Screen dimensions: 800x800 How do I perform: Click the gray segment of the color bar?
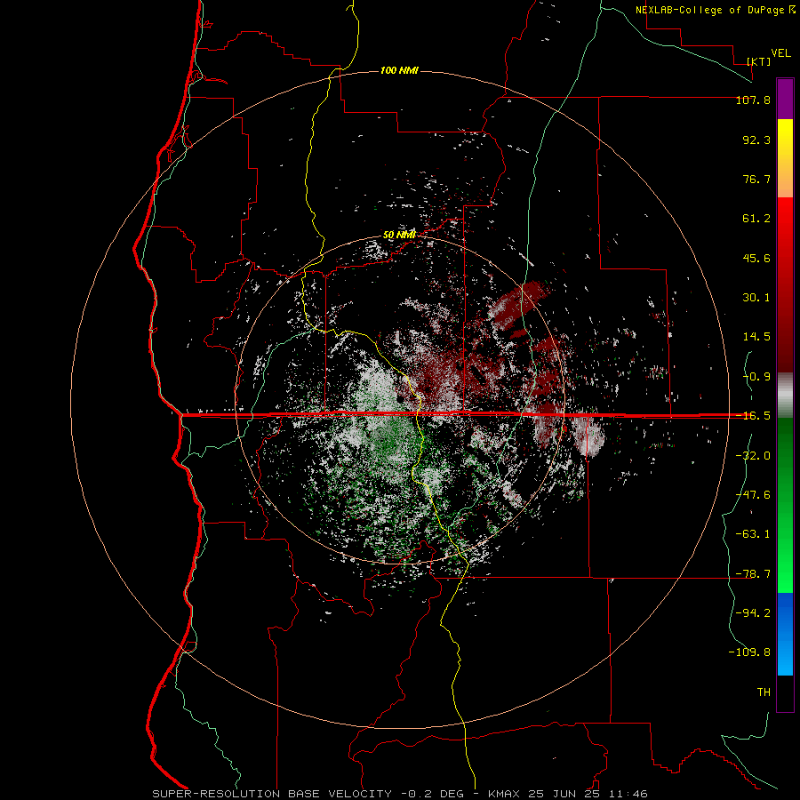pyautogui.click(x=785, y=396)
